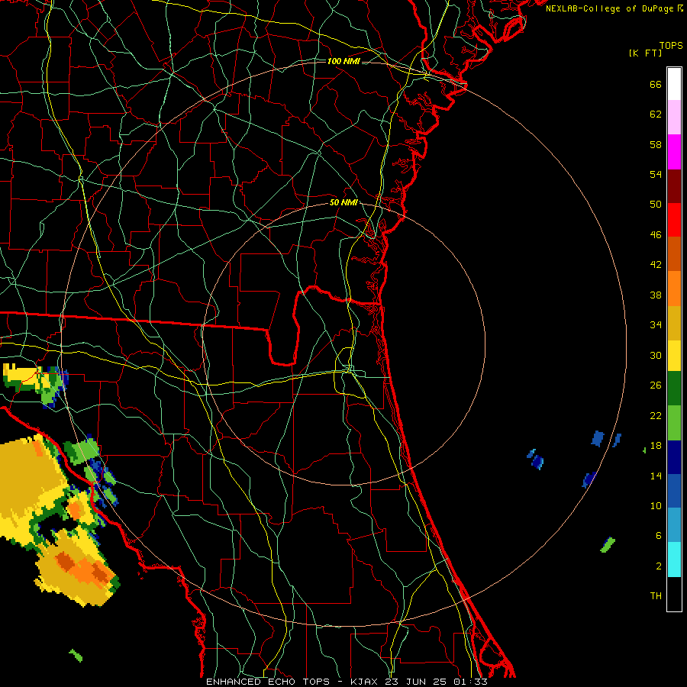Click the '23 JUN 25' date text

click(x=418, y=682)
